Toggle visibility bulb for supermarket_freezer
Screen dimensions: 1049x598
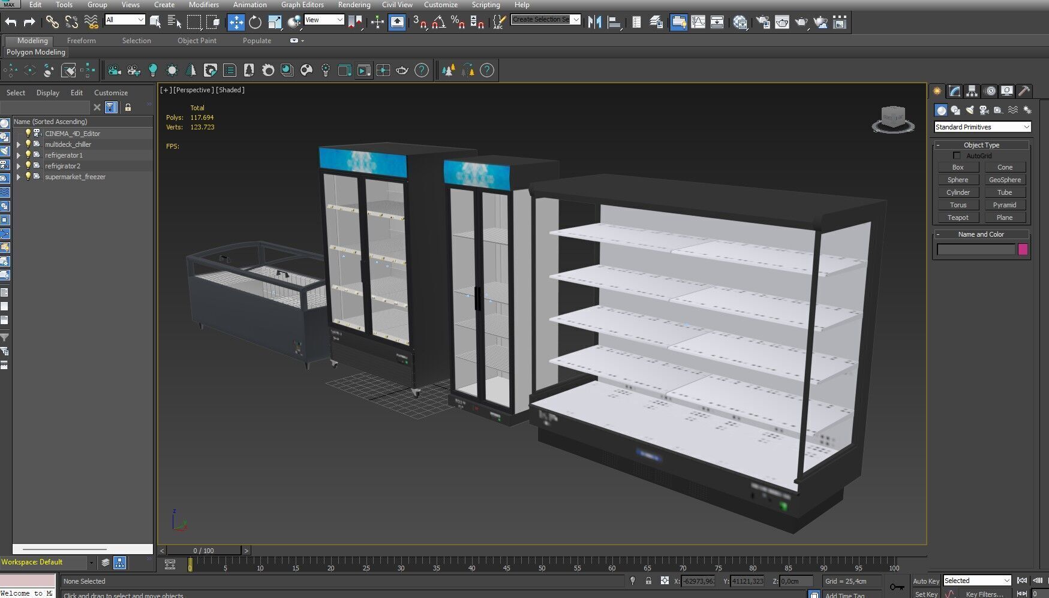click(x=28, y=176)
